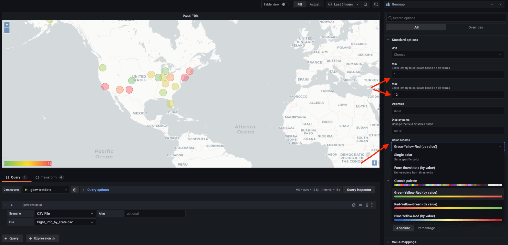Screen dimensions: 508x245
Task: Collapse the Standard options section
Action: click(x=388, y=40)
